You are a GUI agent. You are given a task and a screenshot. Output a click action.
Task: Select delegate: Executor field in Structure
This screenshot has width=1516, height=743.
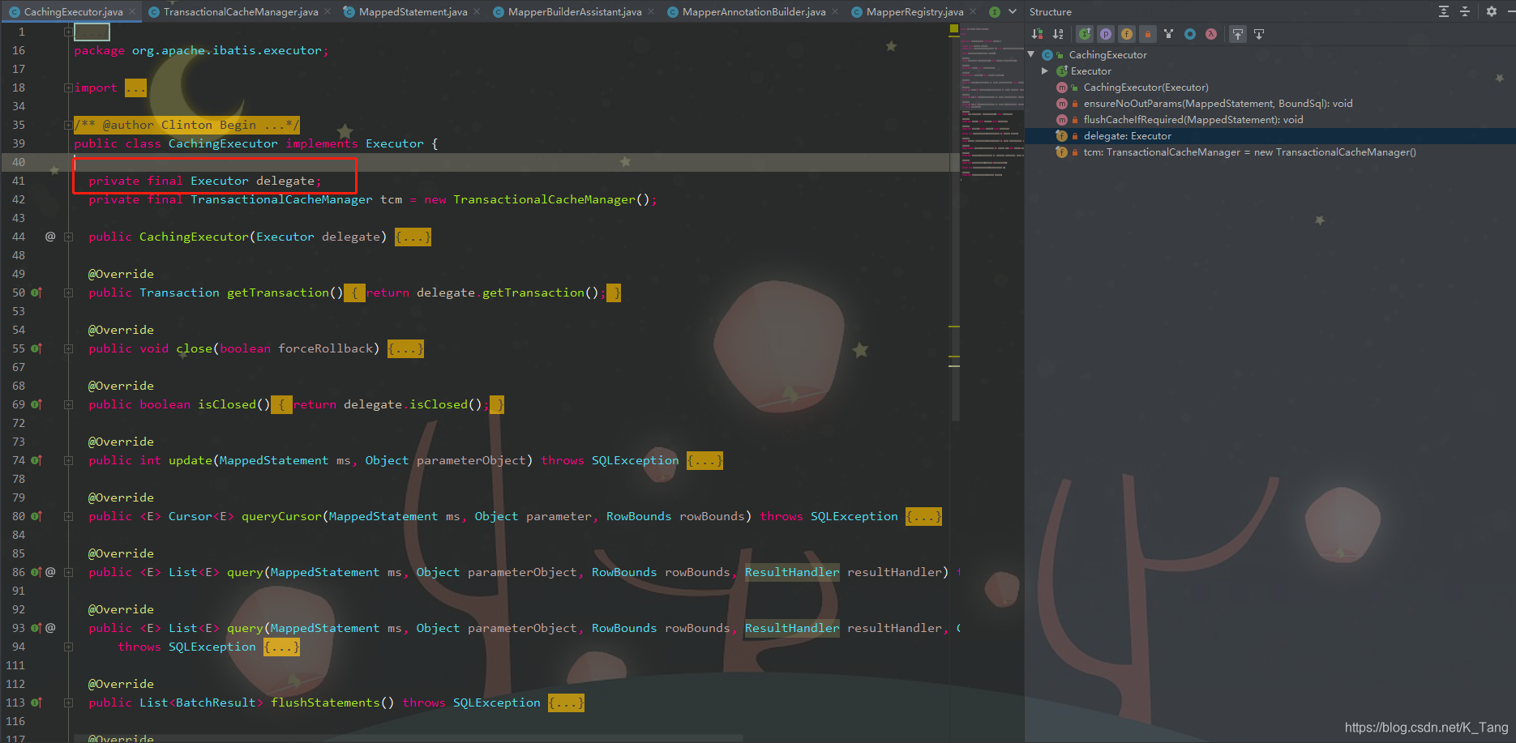[1127, 136]
